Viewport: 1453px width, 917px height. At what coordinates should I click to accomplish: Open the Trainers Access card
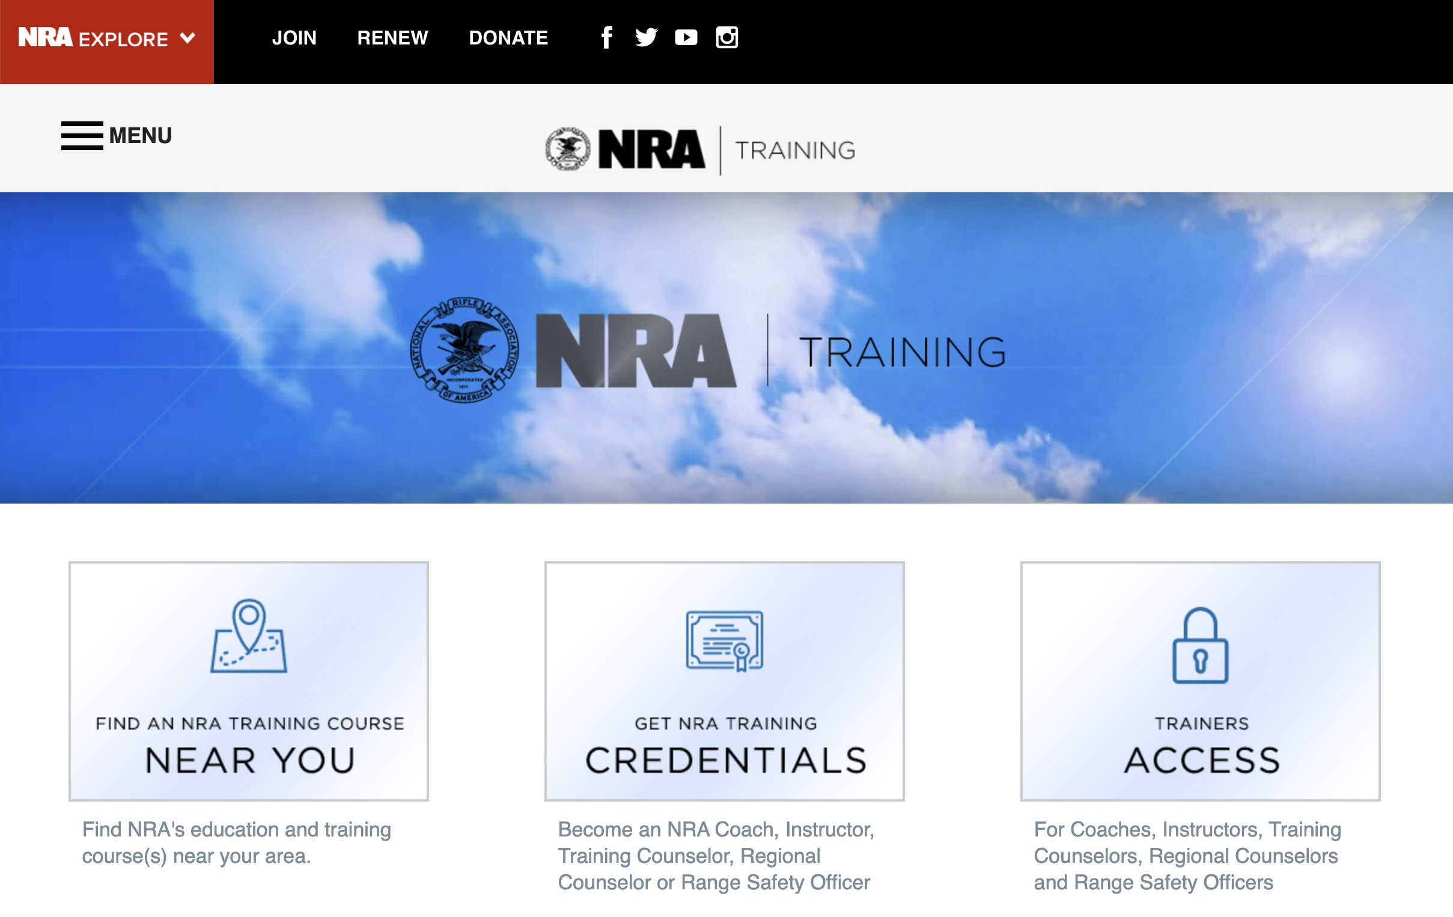coord(1200,681)
